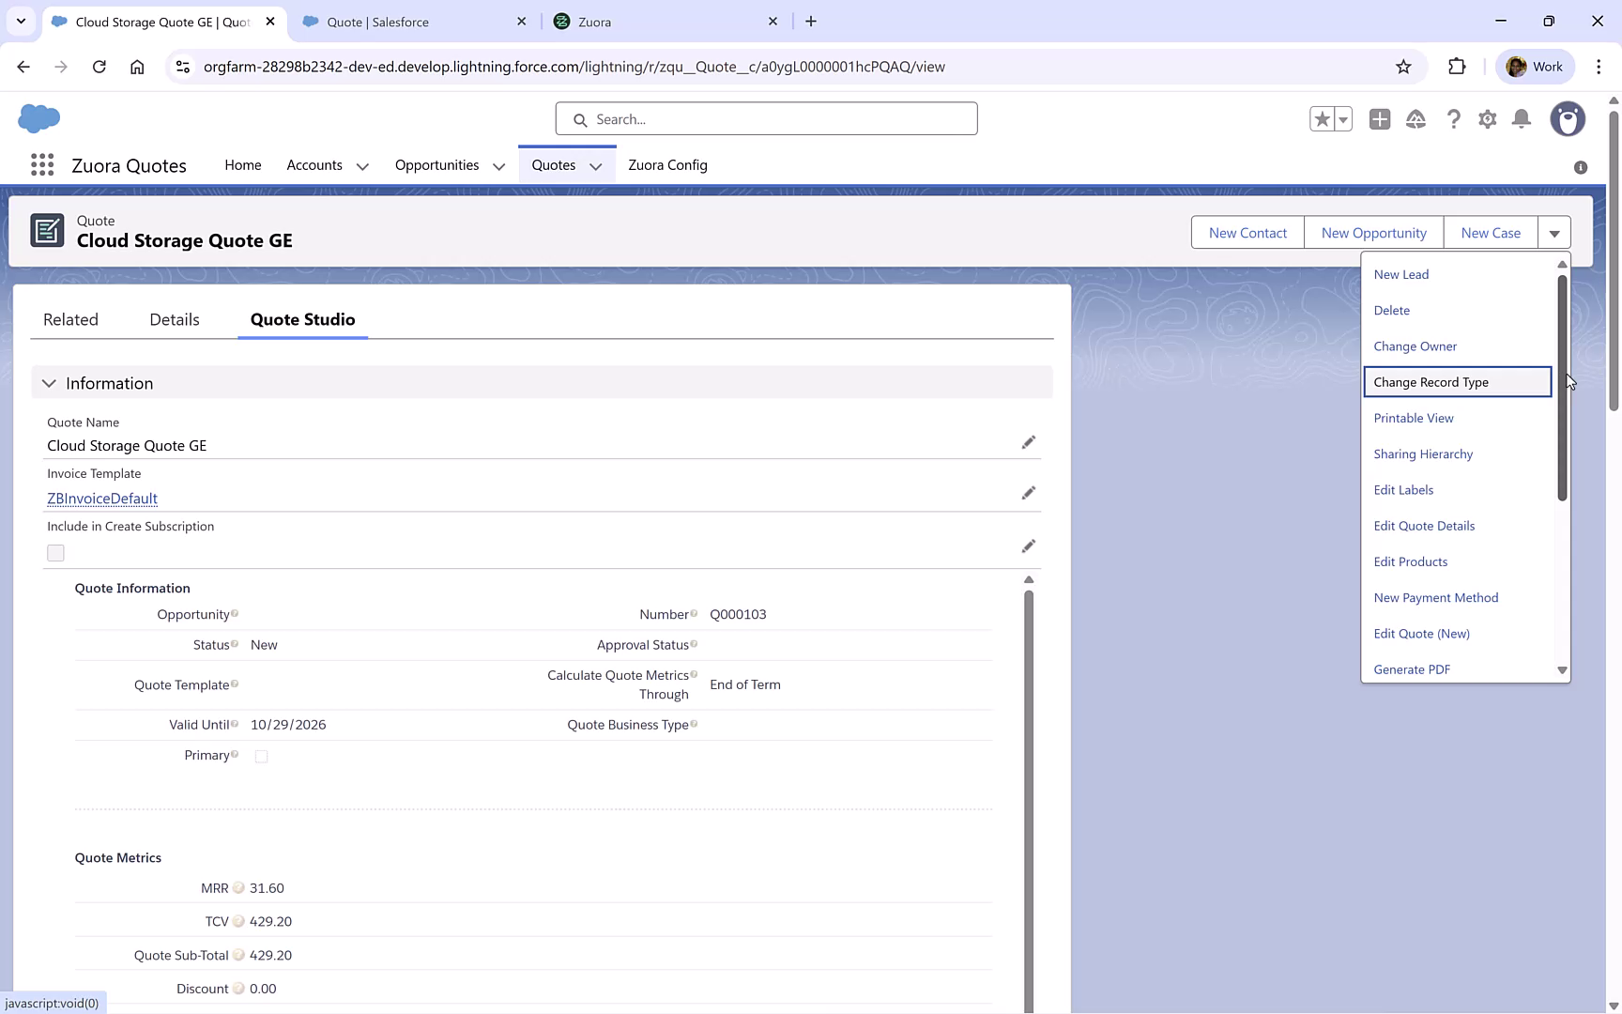Screen dimensions: 1622x1014
Task: Click the Trailhead guidance icon
Action: 1416,119
